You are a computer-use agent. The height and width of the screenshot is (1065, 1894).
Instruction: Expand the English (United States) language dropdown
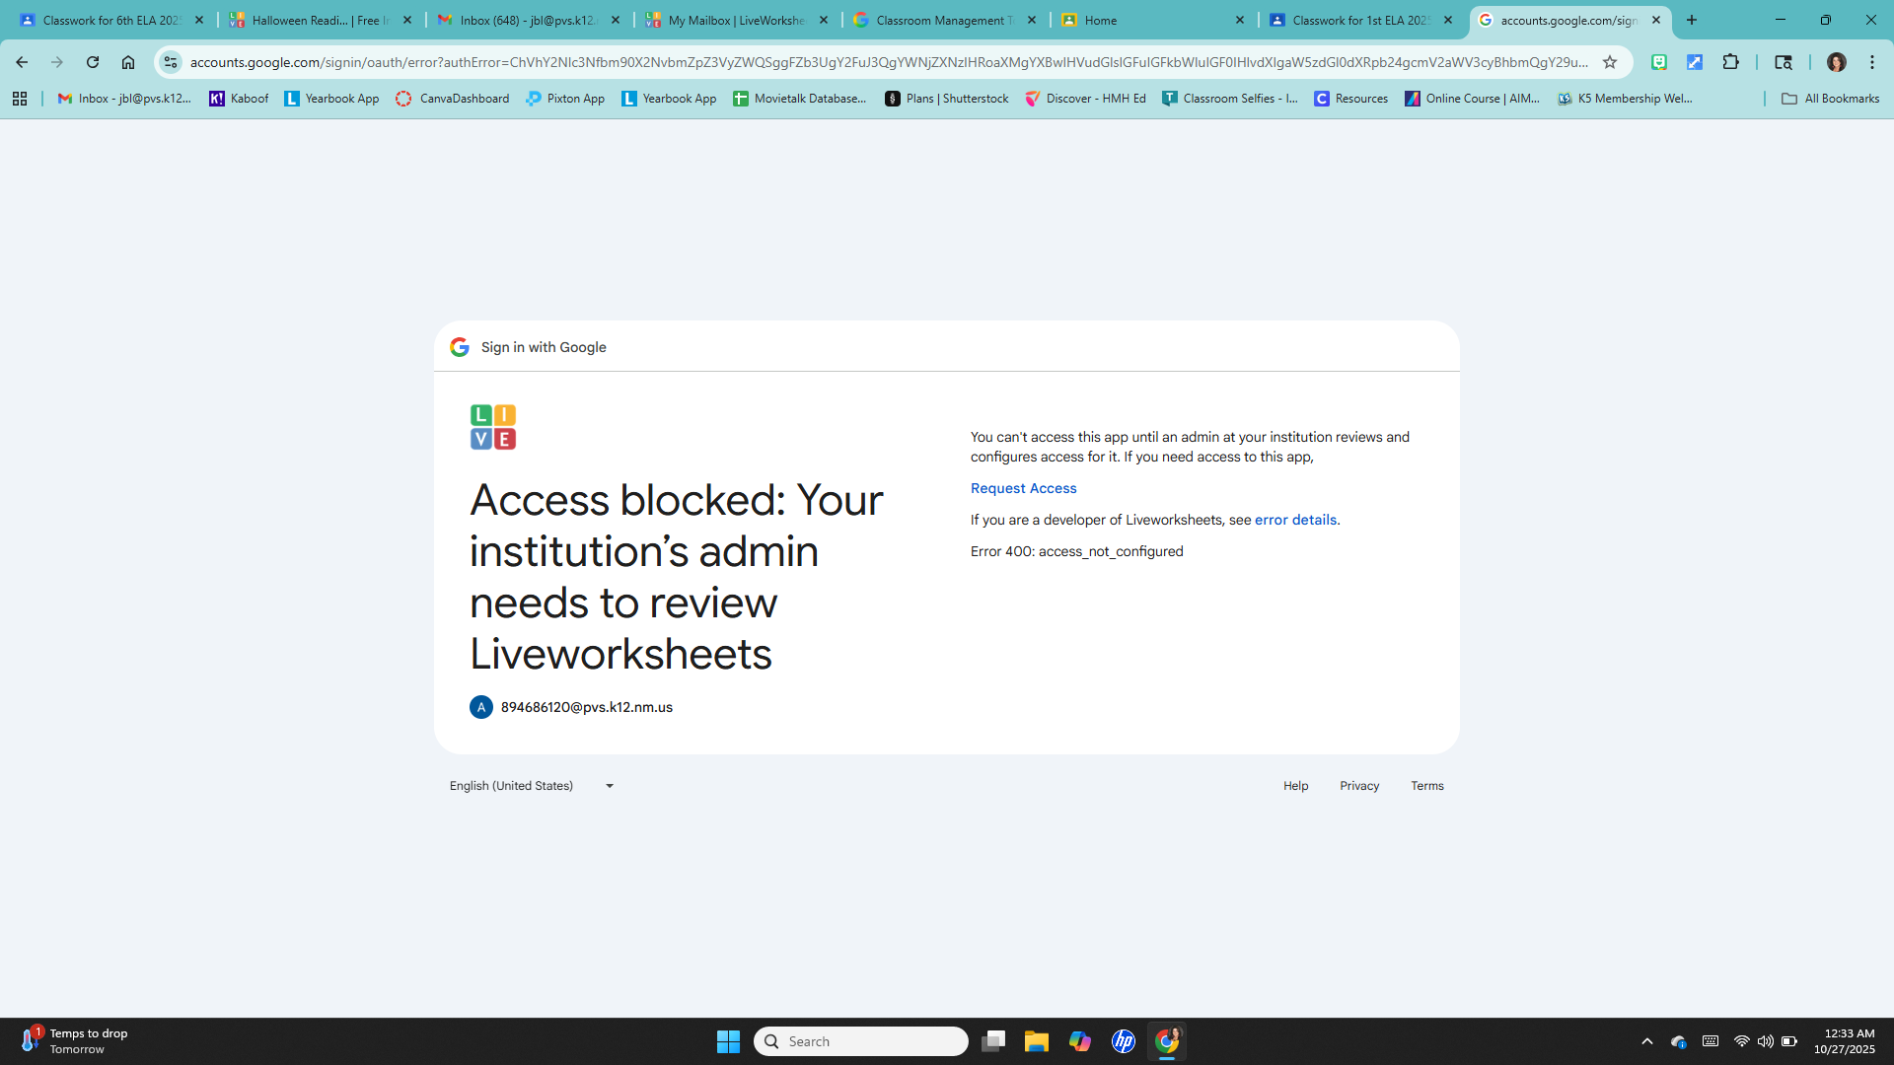coord(532,786)
